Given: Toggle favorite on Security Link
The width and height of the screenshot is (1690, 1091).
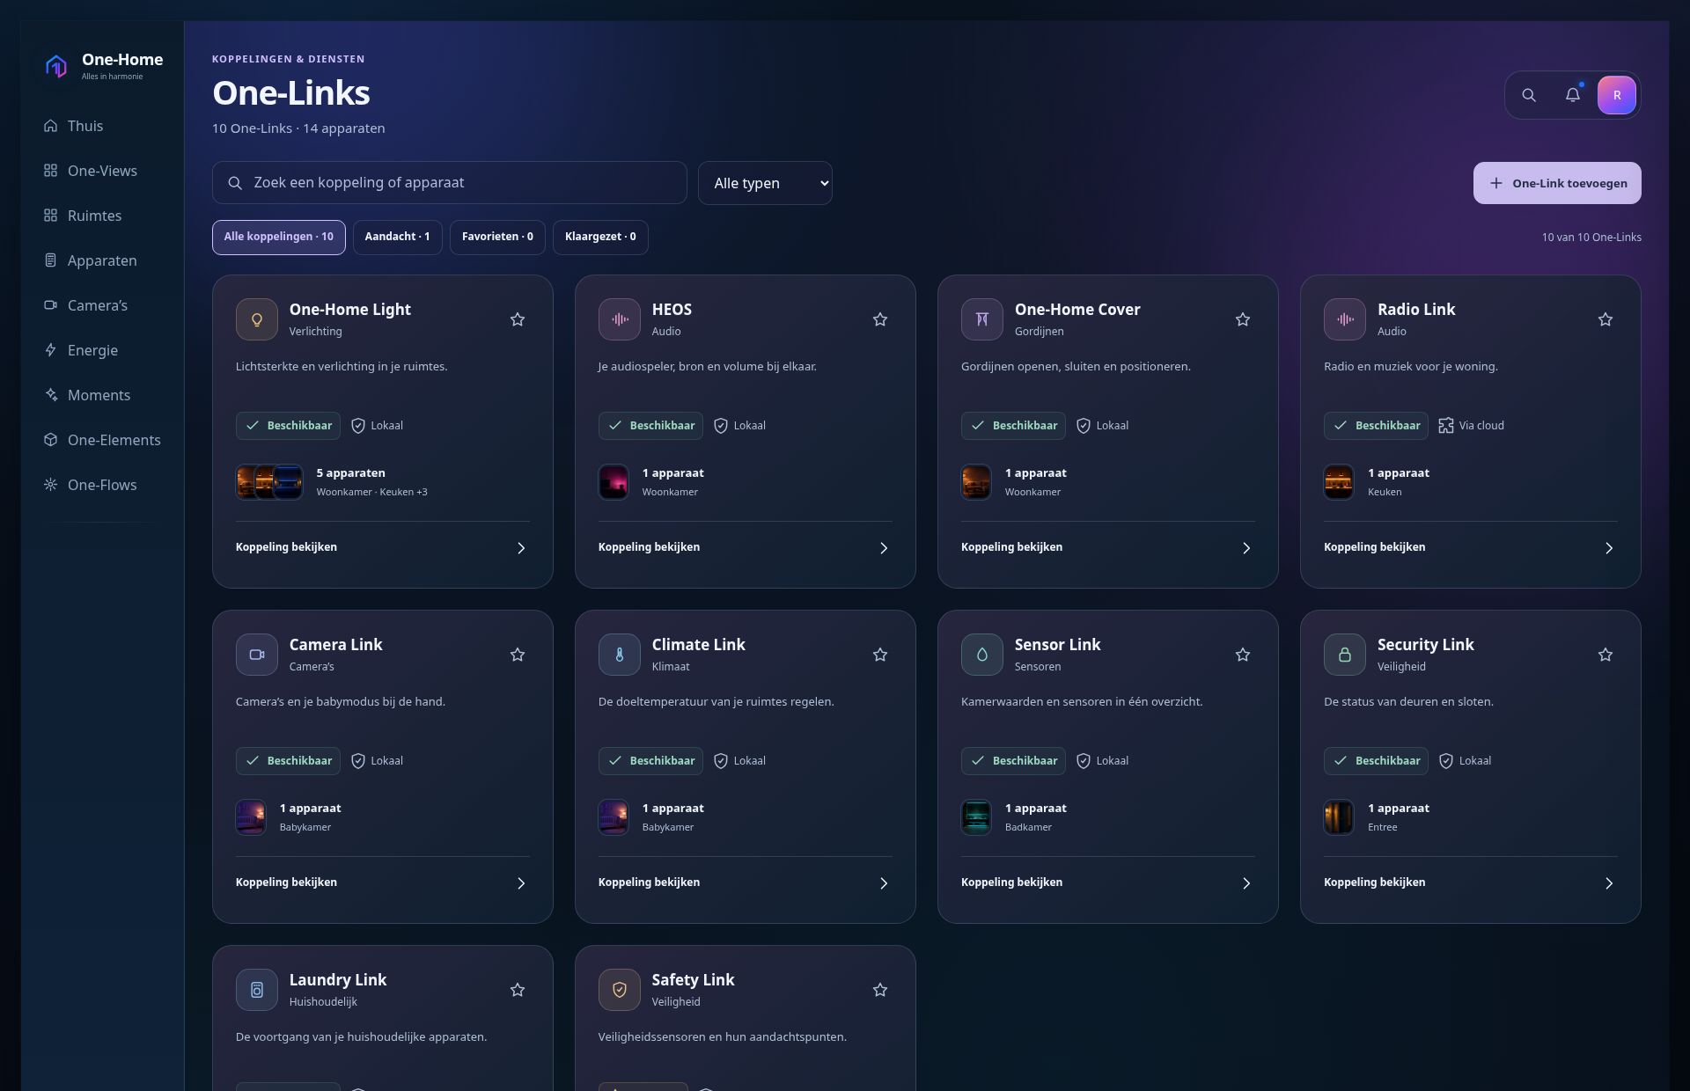Looking at the screenshot, I should (1605, 655).
